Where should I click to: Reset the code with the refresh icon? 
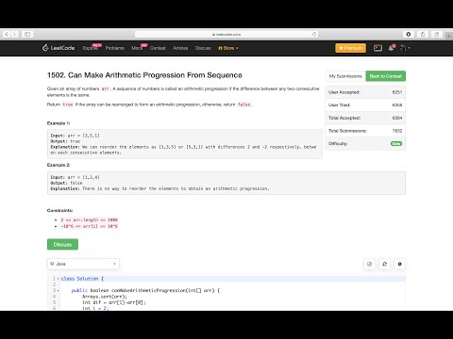tap(384, 264)
